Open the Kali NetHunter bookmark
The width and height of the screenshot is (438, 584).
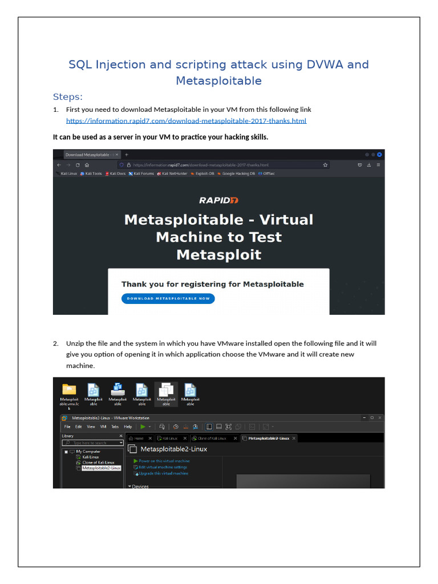point(172,173)
